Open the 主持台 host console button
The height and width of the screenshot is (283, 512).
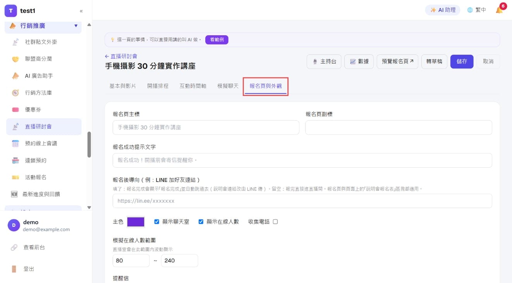pos(324,62)
